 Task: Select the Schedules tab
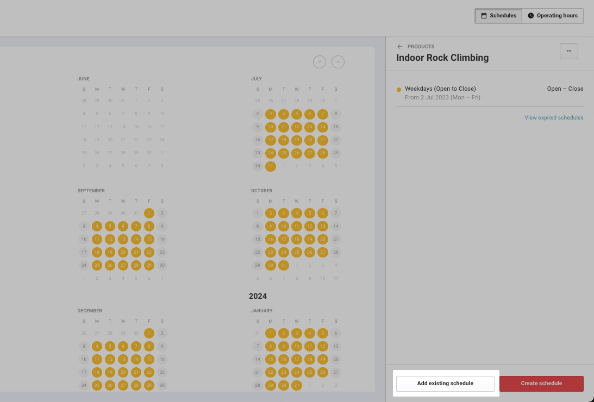point(498,16)
